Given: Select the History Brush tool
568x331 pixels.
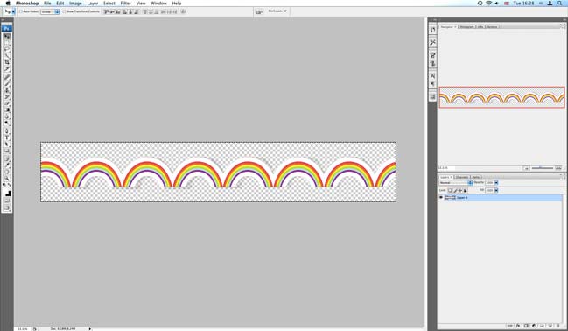Looking at the screenshot, I should coord(7,96).
